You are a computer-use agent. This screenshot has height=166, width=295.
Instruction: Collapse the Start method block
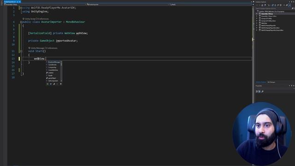pyautogui.click(x=21, y=51)
